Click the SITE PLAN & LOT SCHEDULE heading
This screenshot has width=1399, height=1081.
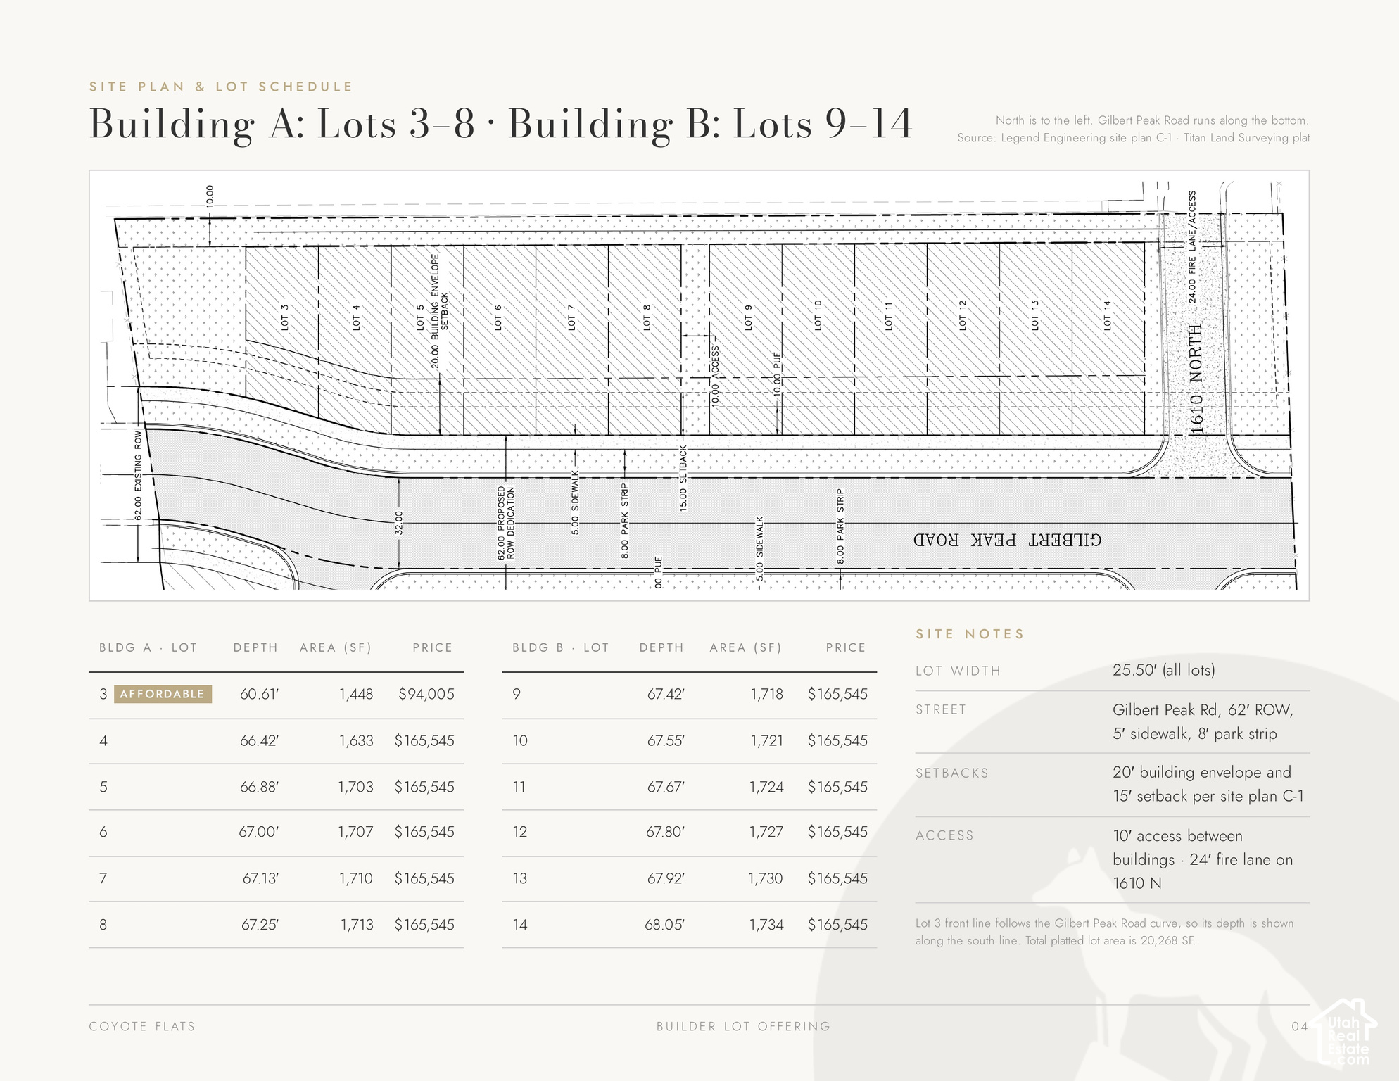[221, 87]
